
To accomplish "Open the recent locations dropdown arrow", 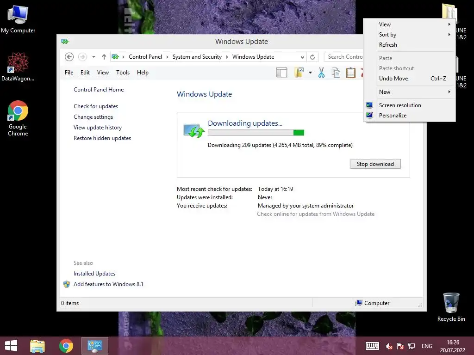I will click(x=94, y=57).
